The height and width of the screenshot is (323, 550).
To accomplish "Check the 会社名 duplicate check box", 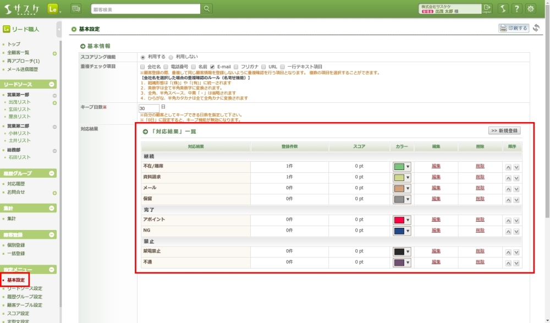I will [143, 67].
